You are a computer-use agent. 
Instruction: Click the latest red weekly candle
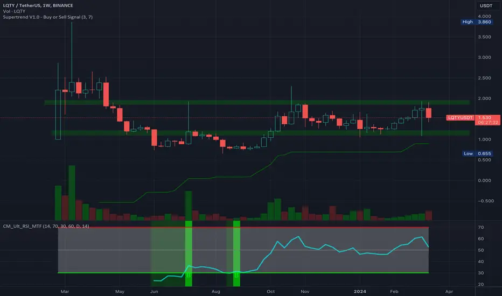pyautogui.click(x=429, y=113)
